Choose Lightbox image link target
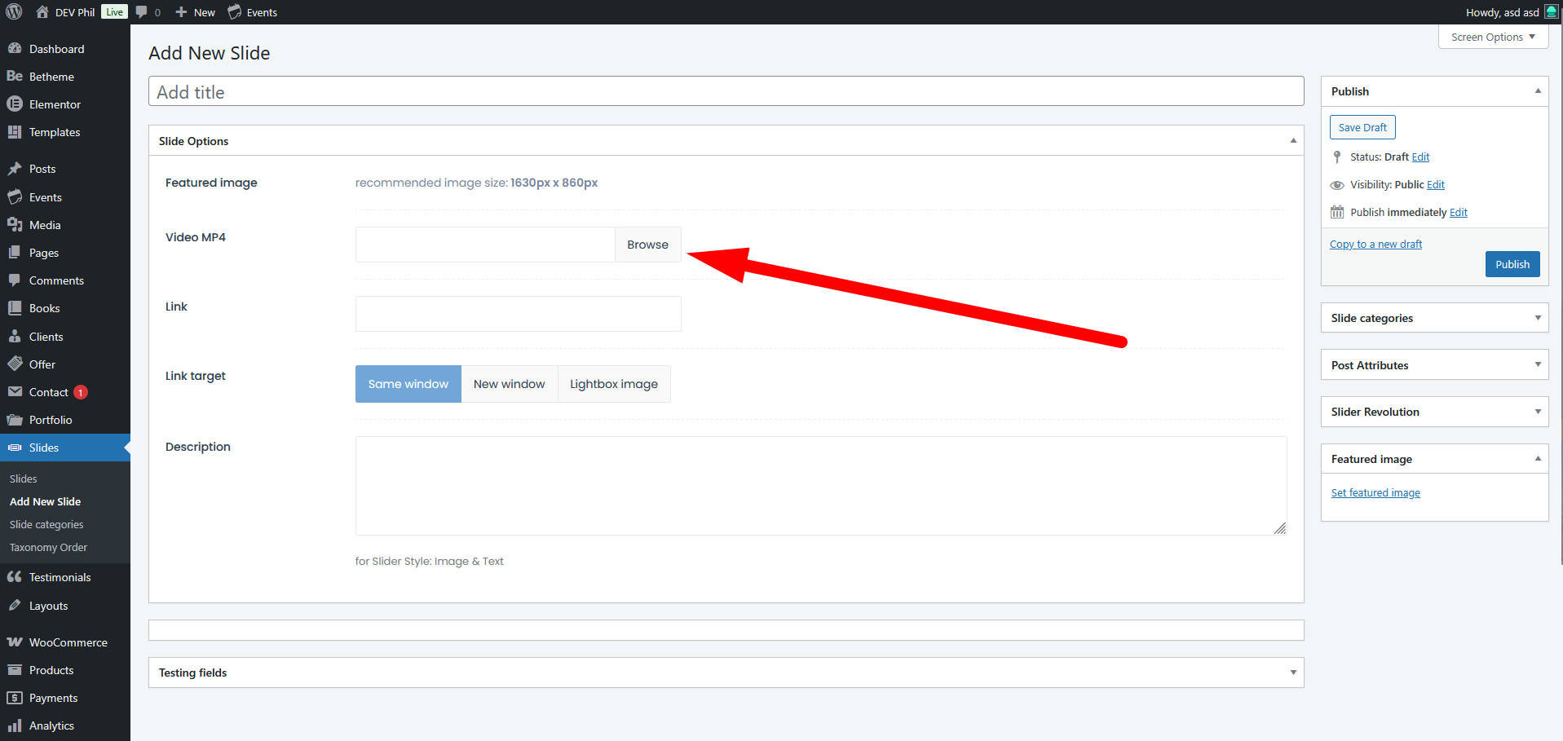The height and width of the screenshot is (741, 1563). 613,384
